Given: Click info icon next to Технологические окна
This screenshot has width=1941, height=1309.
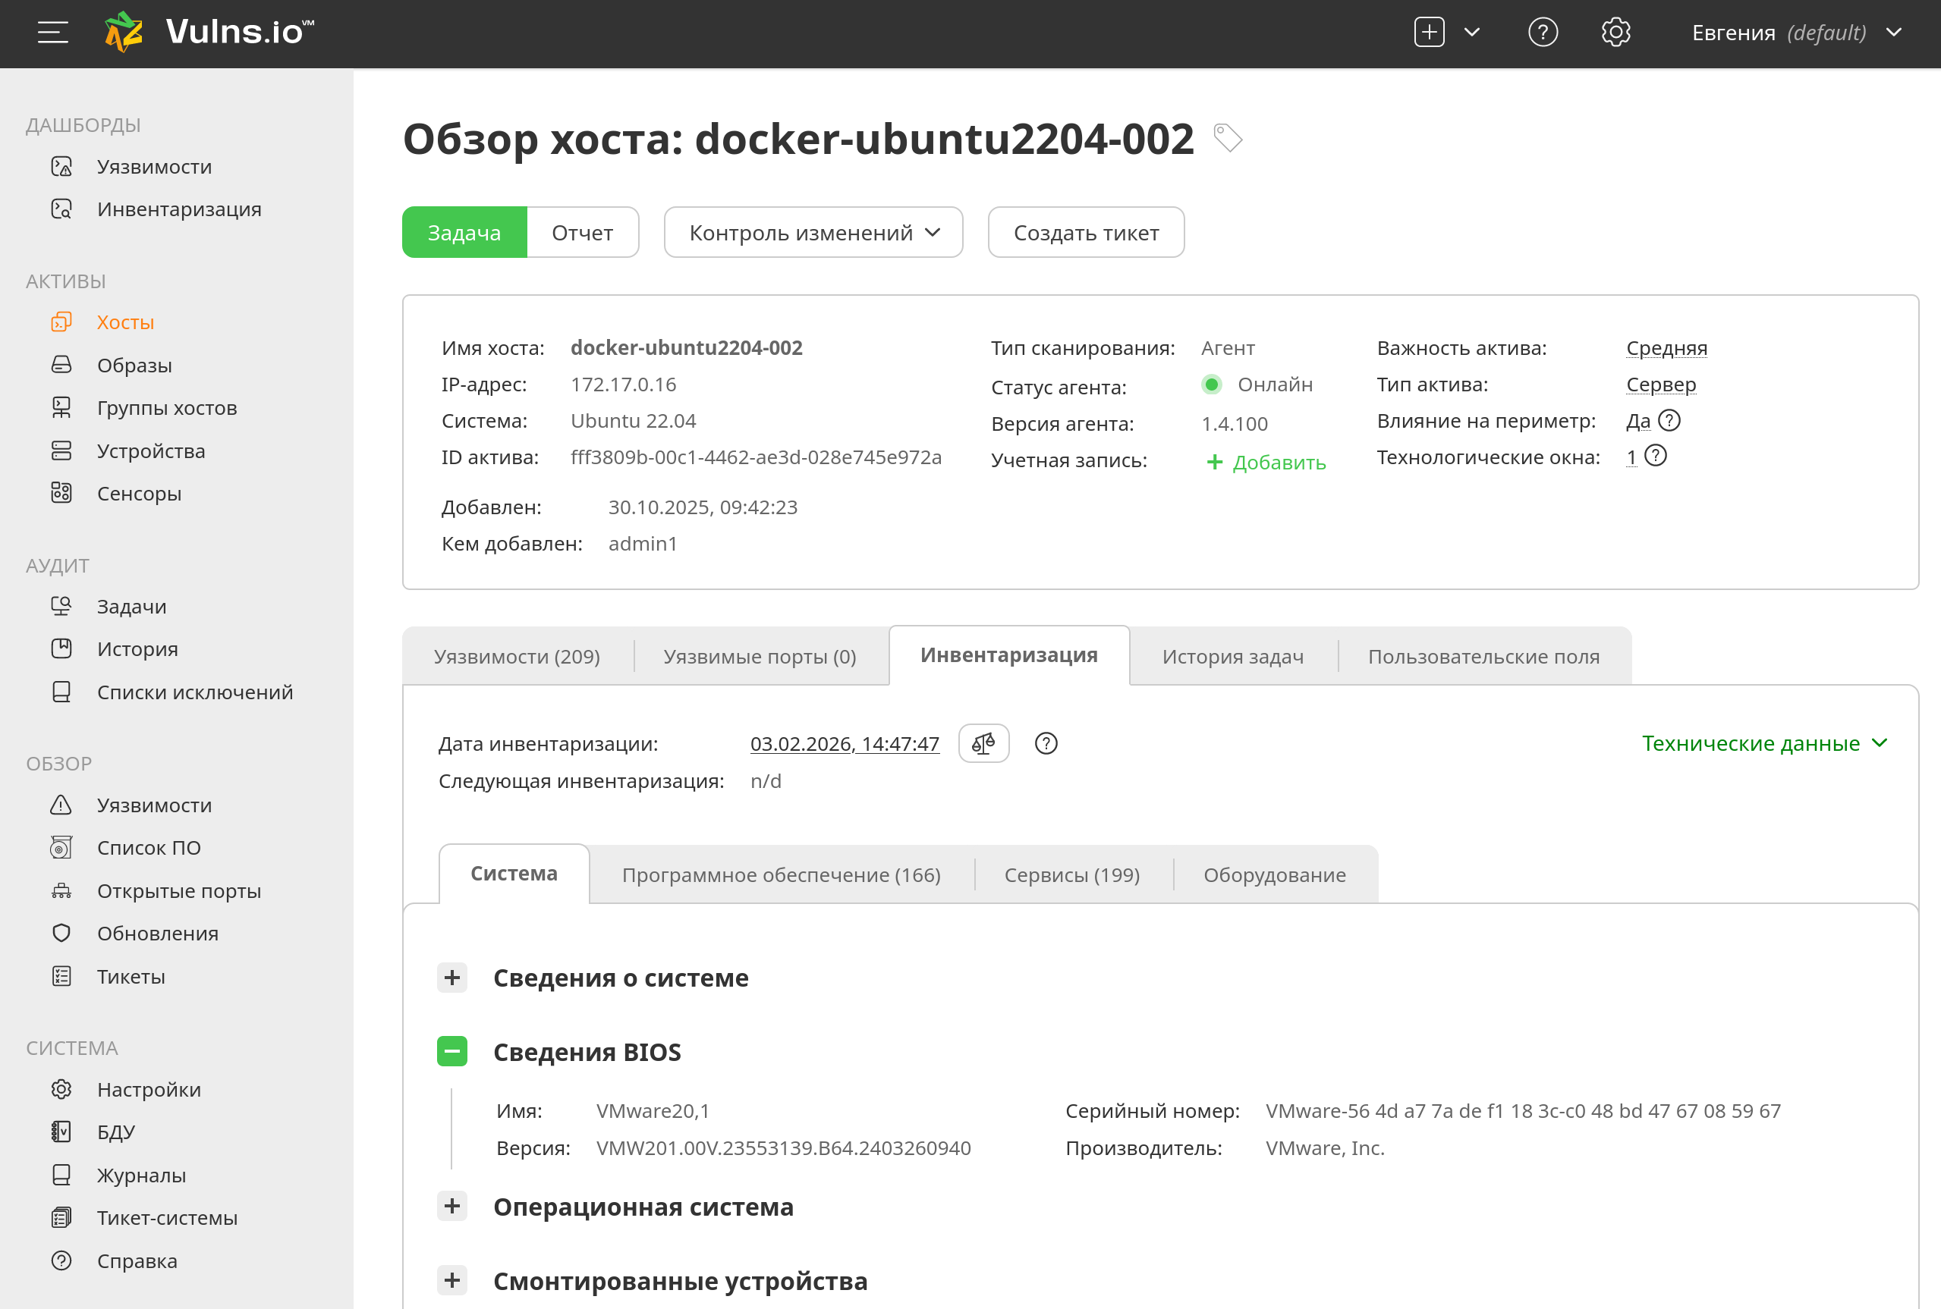Looking at the screenshot, I should tap(1656, 456).
